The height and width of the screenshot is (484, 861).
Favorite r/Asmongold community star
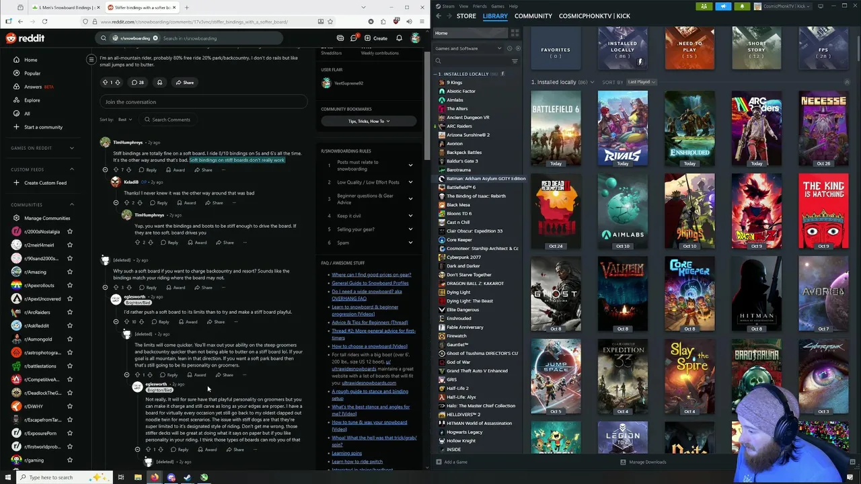coord(69,339)
